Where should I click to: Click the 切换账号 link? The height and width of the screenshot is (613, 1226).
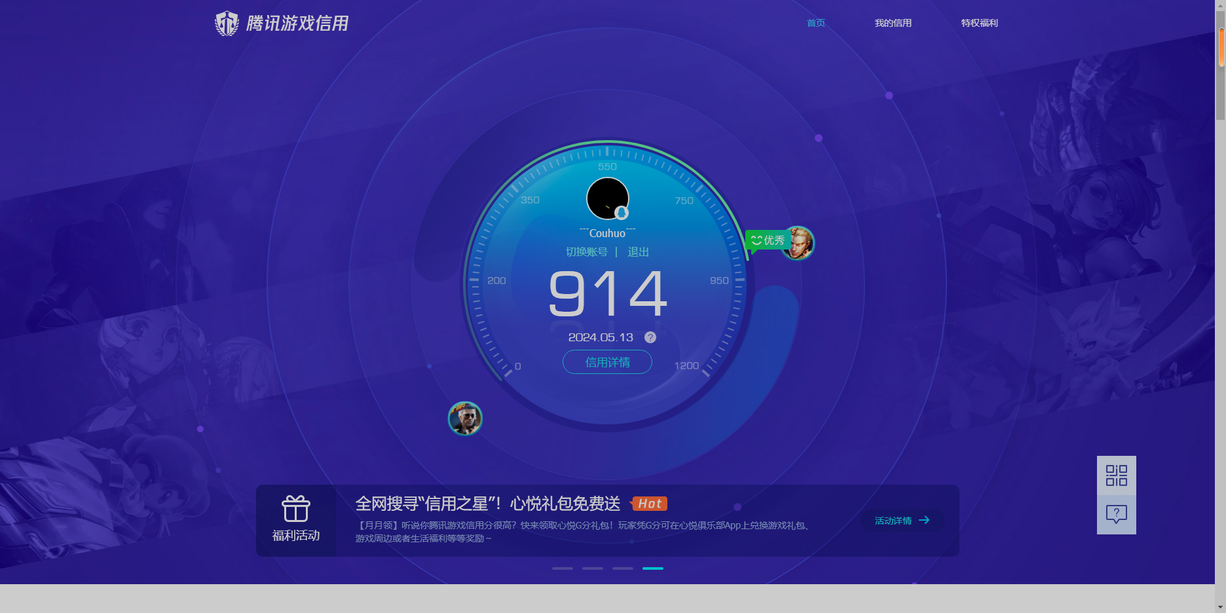pyautogui.click(x=587, y=252)
